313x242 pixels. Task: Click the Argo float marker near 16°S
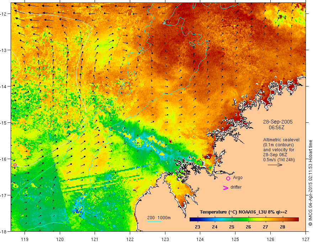[x=15, y=165]
